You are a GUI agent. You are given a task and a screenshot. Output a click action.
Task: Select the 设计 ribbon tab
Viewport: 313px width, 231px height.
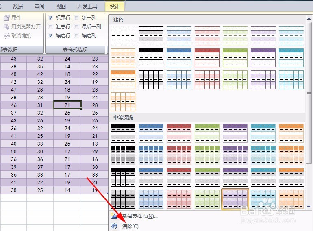pos(115,7)
